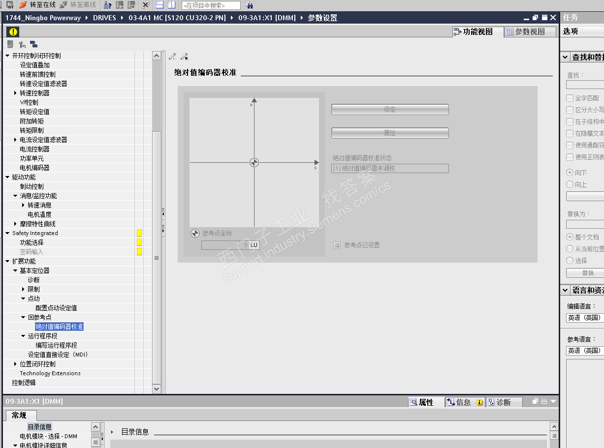
Task: Click the blue blocks icon above tree
Action: click(33, 45)
